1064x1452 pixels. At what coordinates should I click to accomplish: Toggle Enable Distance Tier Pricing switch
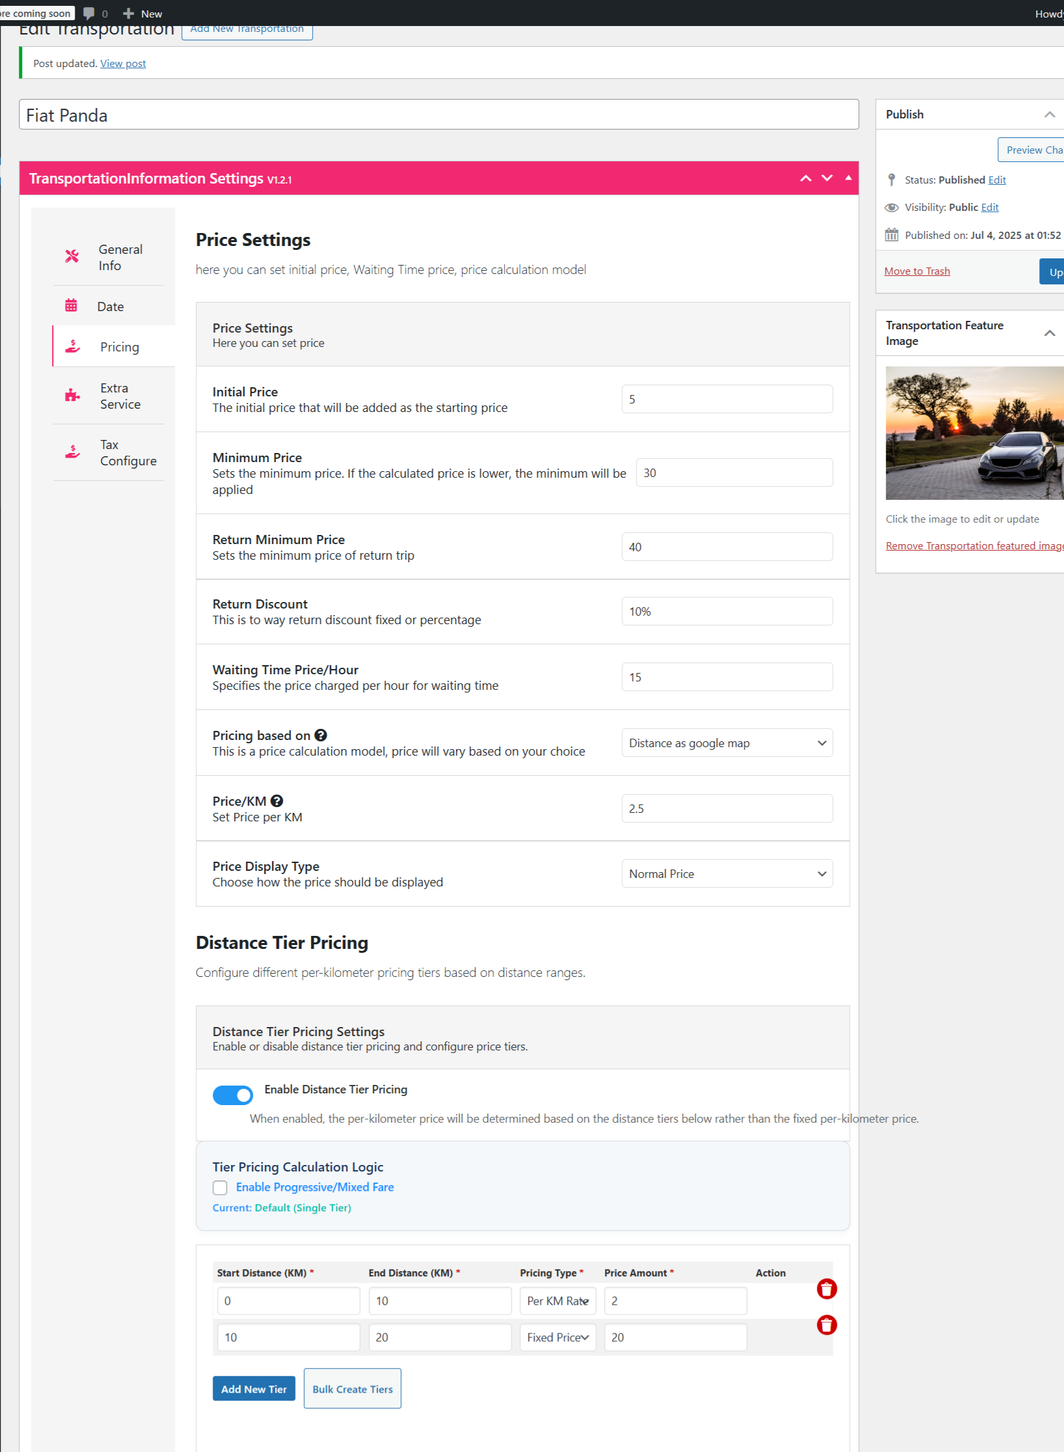[x=233, y=1095]
